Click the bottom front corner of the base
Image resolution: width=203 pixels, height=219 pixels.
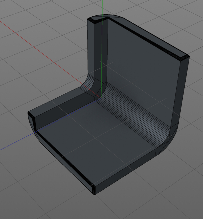(x=93, y=193)
